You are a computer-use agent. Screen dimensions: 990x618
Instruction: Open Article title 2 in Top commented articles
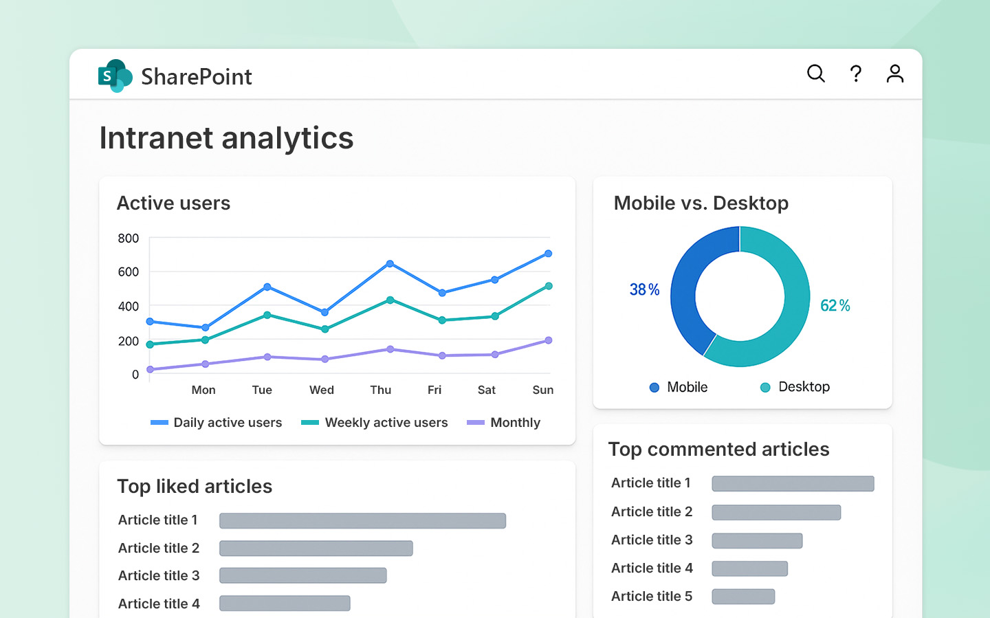pos(652,511)
